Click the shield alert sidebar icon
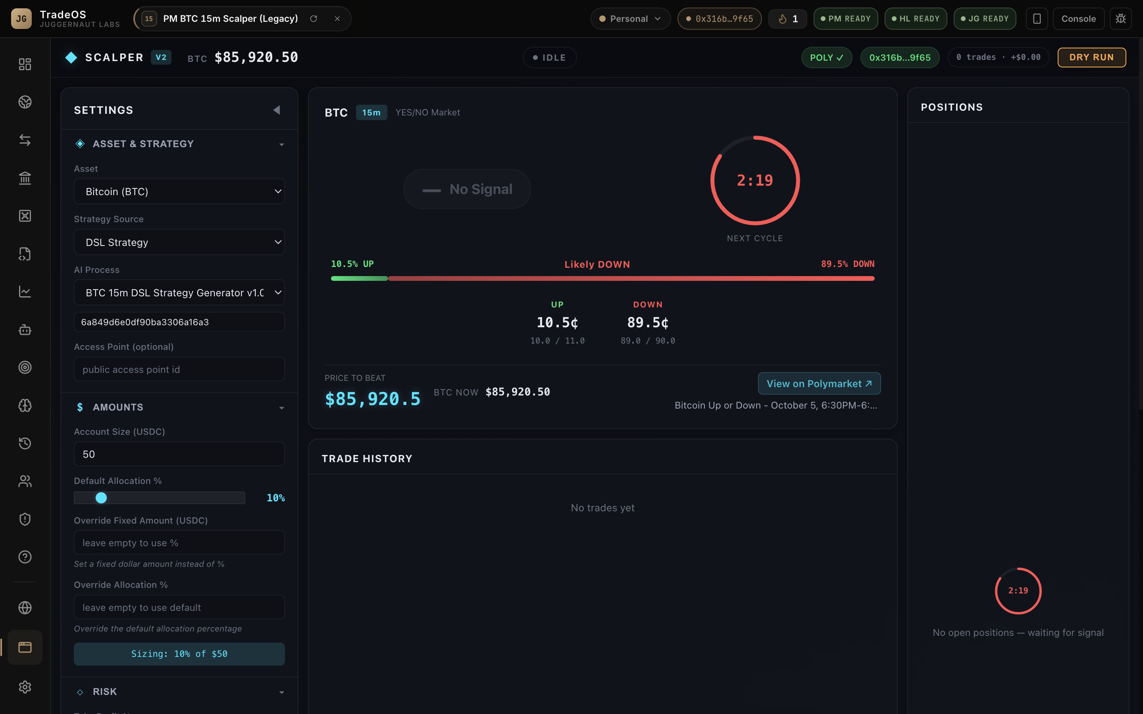The image size is (1143, 714). 25,520
